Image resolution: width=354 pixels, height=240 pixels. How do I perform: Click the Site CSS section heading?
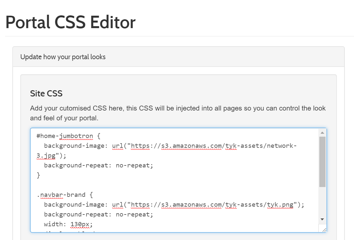(x=46, y=94)
